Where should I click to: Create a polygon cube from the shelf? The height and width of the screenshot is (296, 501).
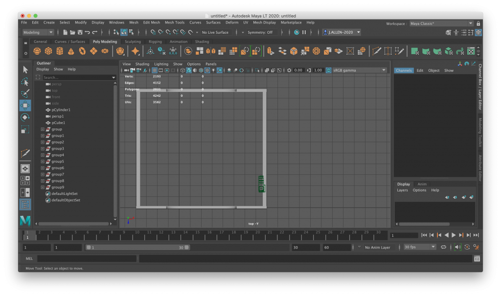click(x=48, y=51)
